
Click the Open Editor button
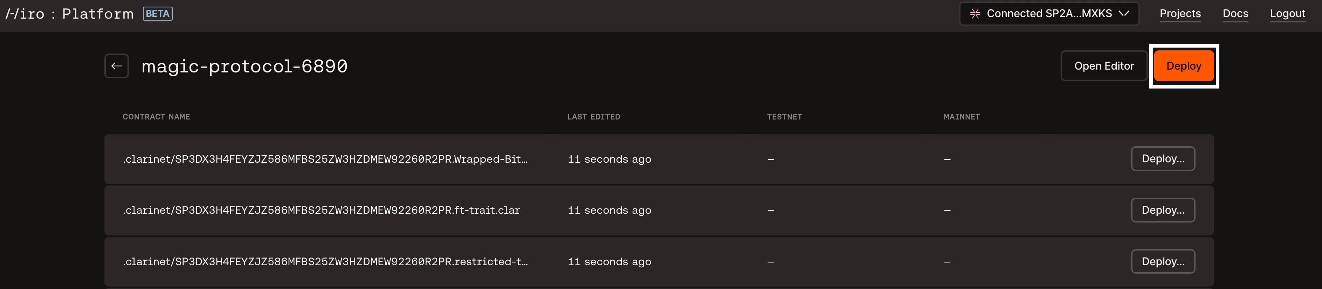(x=1104, y=66)
